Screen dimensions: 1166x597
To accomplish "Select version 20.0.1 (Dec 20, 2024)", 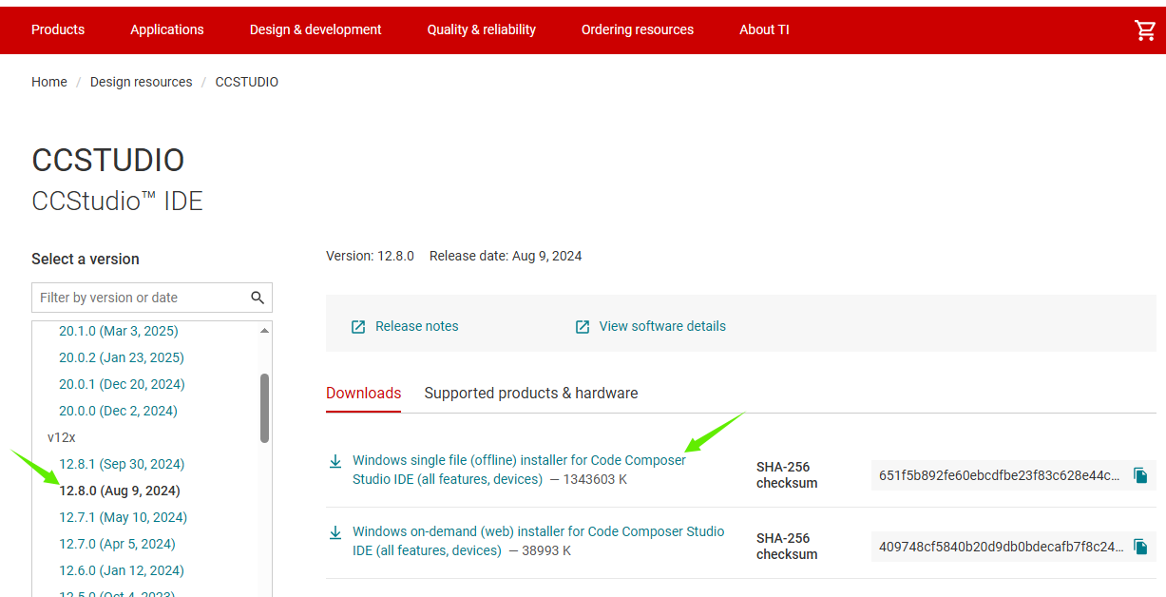I will (x=122, y=384).
